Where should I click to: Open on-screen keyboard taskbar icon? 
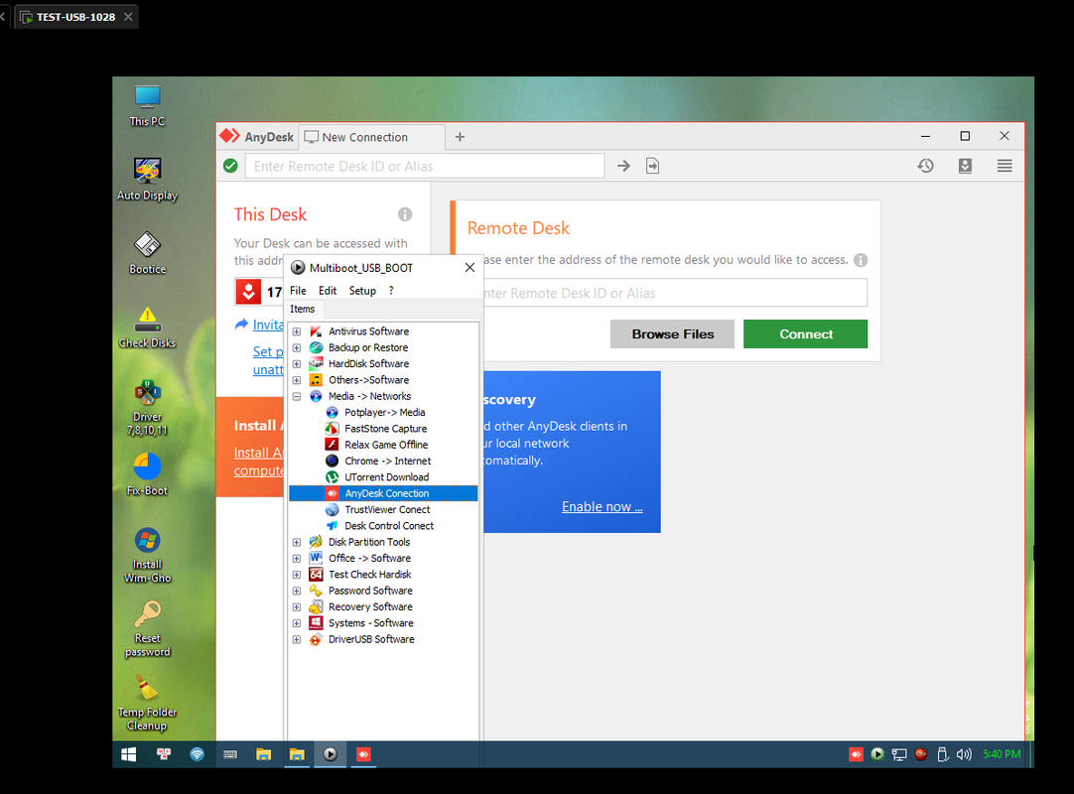tap(230, 754)
